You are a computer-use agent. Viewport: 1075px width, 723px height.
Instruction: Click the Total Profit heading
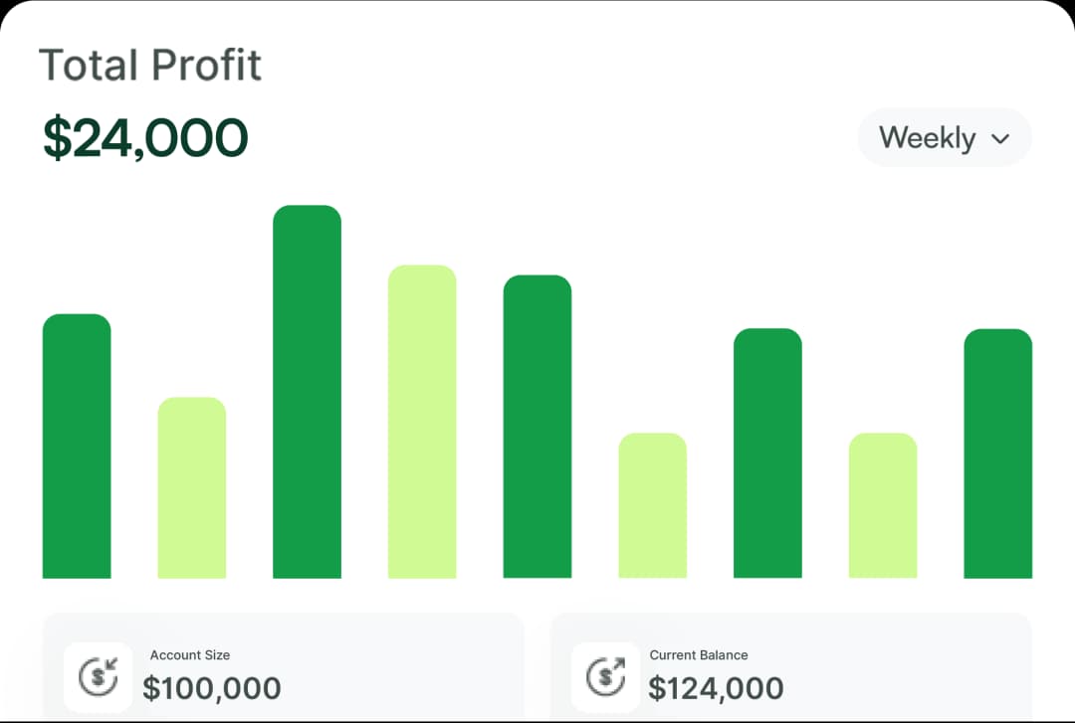149,64
